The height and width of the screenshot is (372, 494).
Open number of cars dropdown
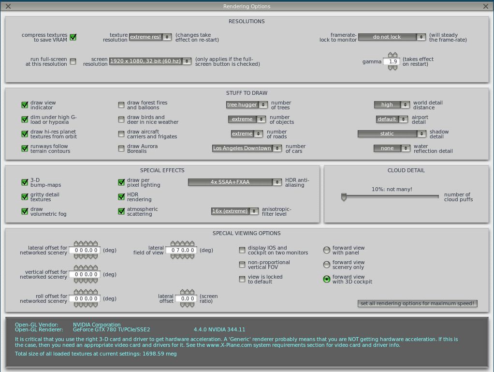247,148
